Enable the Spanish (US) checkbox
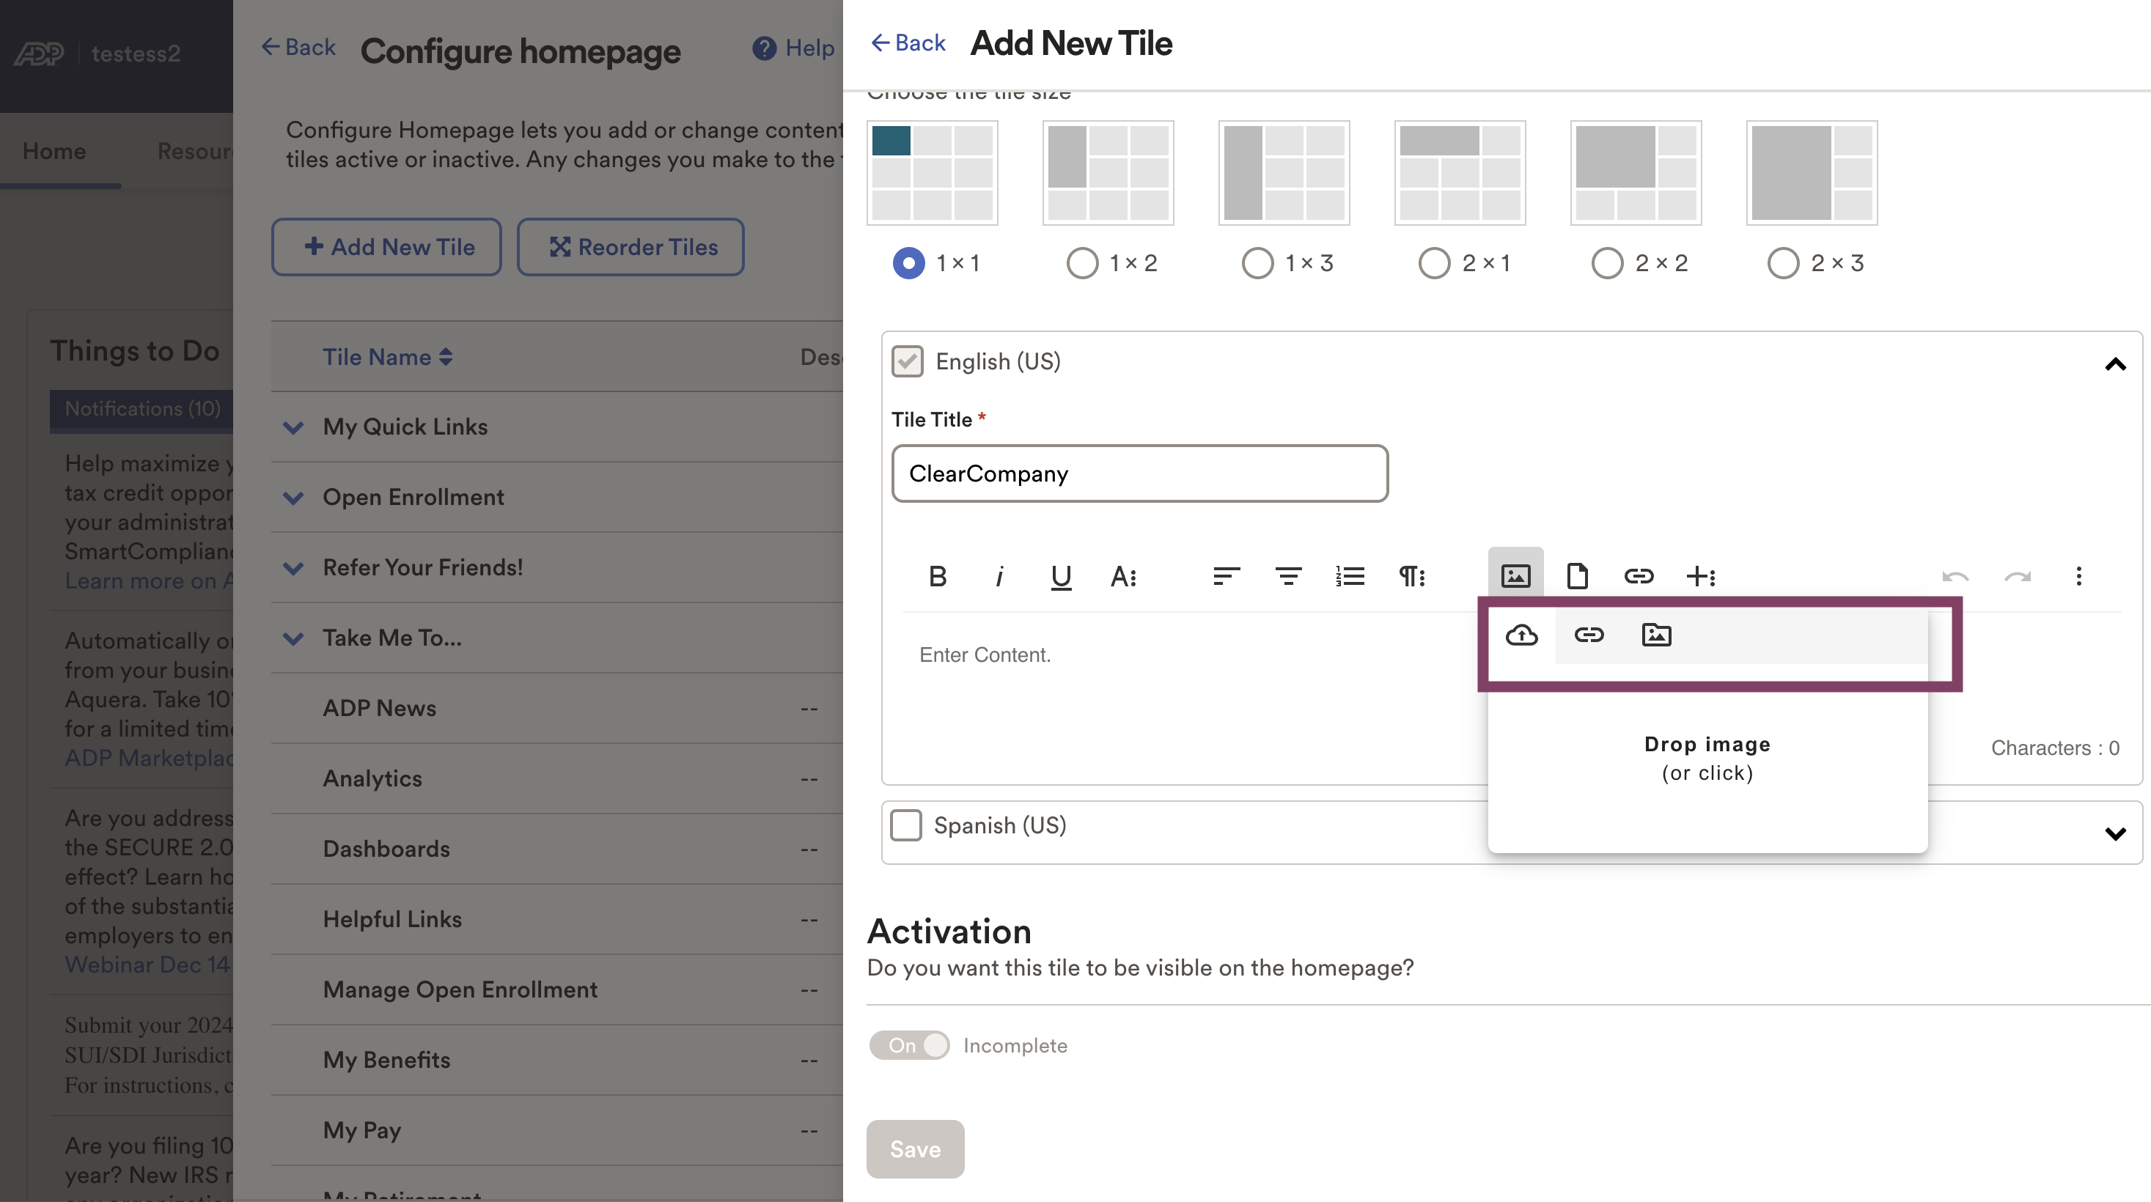The image size is (2151, 1202). point(906,825)
